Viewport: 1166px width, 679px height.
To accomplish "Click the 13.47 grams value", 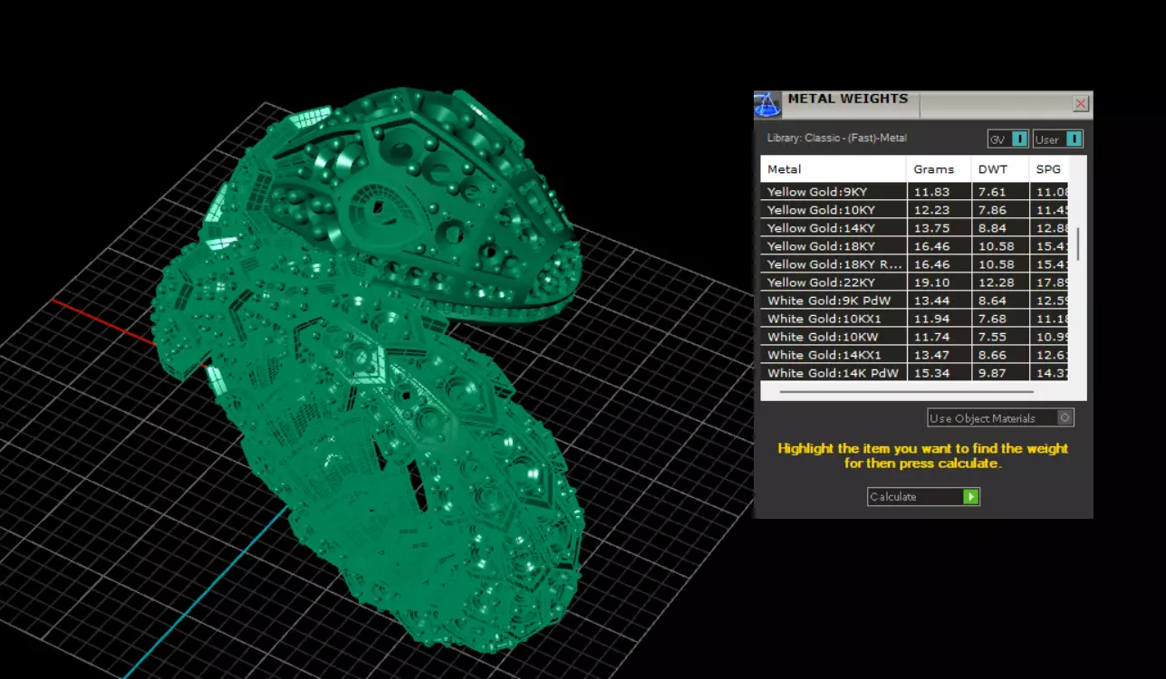I will point(930,355).
